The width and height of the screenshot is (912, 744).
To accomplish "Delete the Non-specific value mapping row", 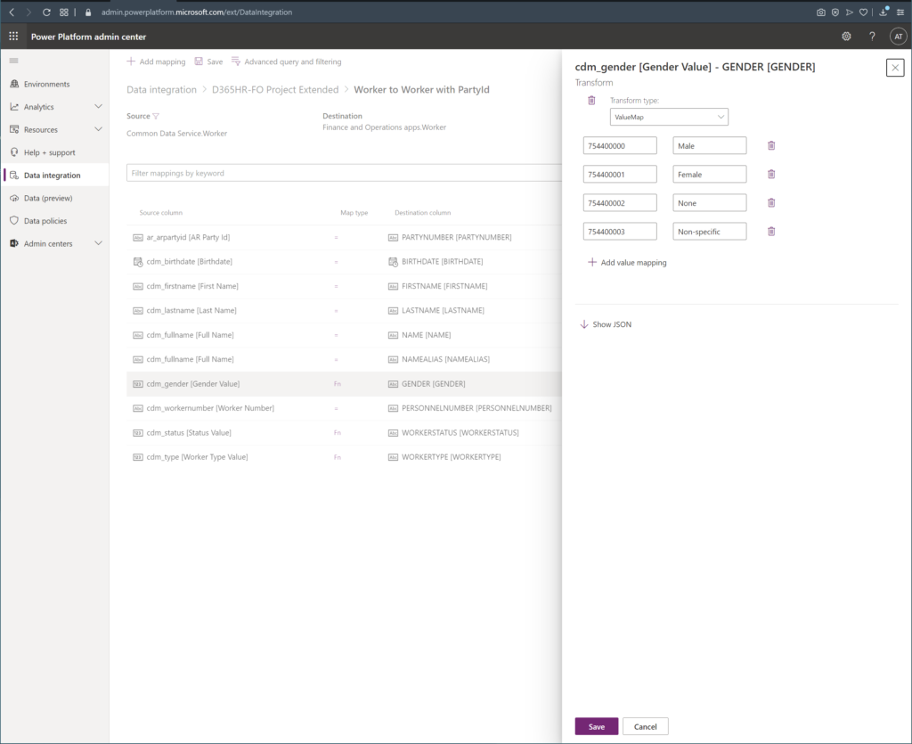I will click(x=771, y=232).
